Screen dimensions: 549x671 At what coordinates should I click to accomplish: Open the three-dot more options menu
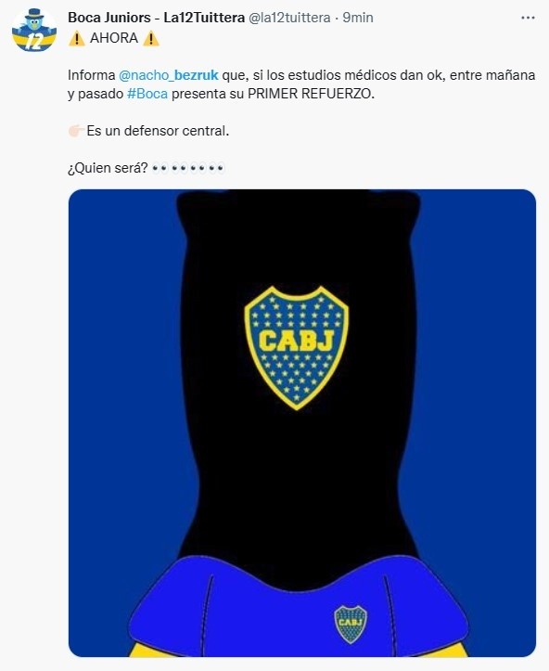pos(528,18)
